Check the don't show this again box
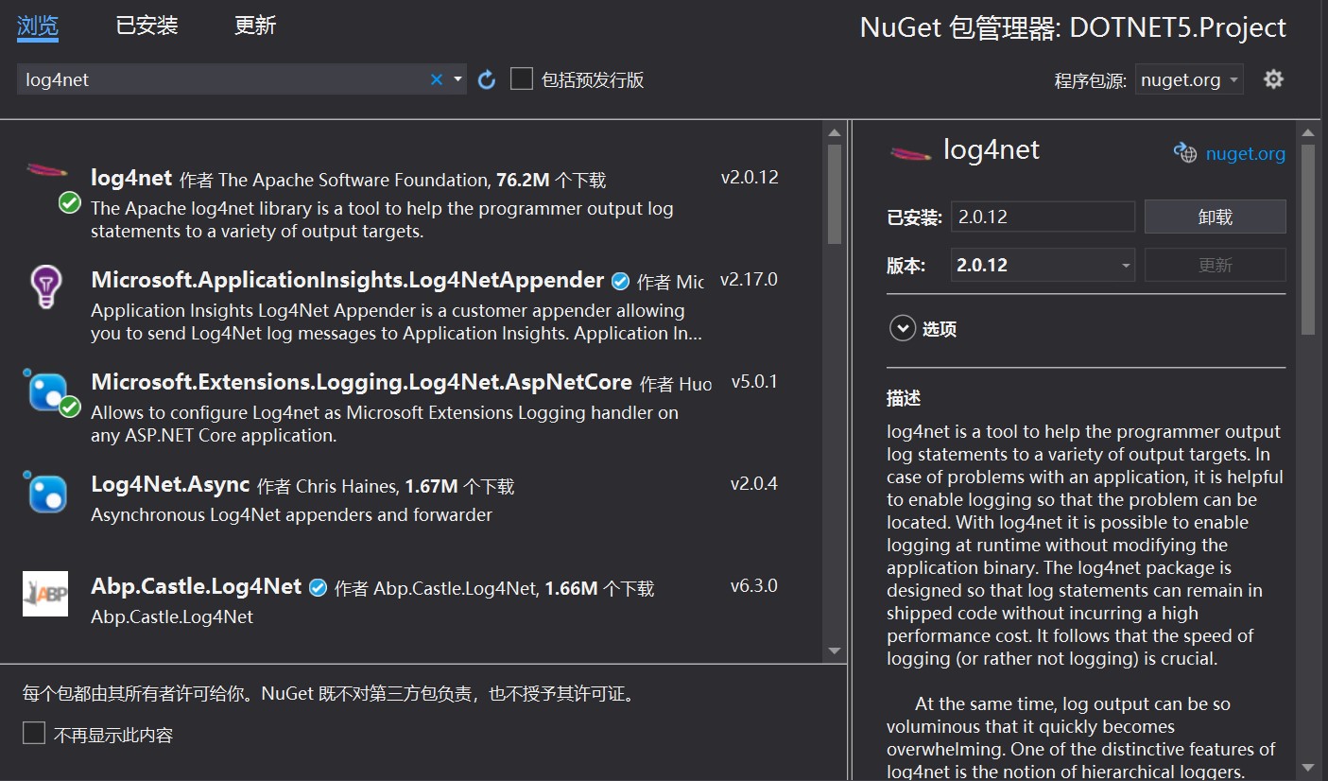 34,733
